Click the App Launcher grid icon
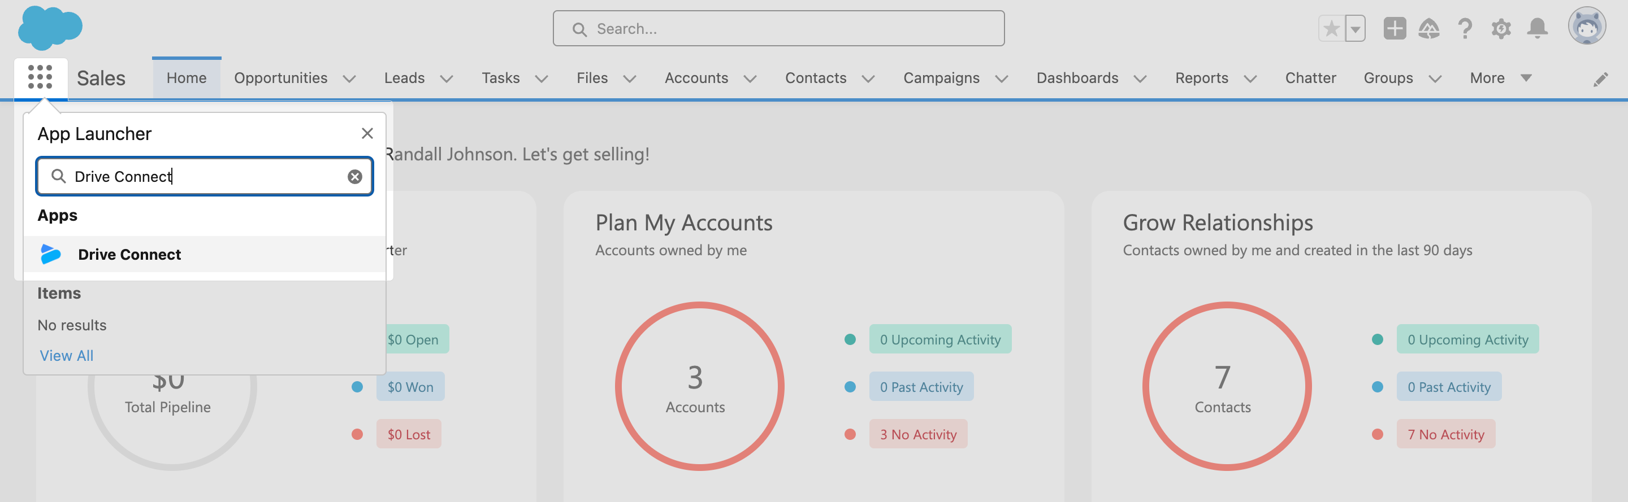Screen dimensions: 1628x502 [x=40, y=77]
